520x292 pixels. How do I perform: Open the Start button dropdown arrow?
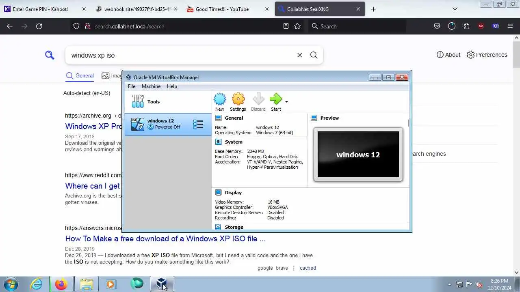286,102
